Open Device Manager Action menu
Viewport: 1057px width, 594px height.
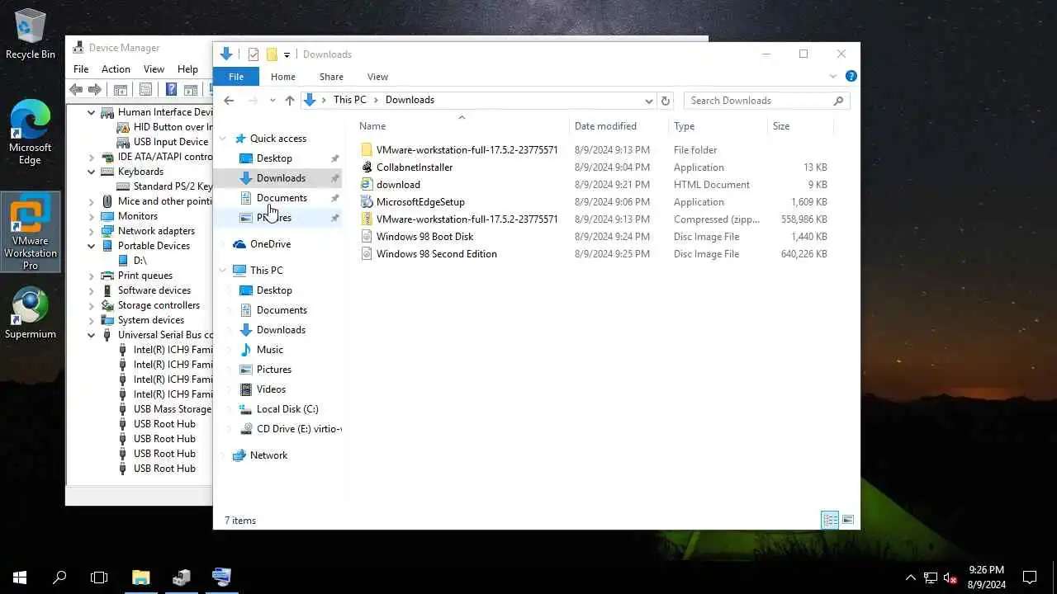116,69
